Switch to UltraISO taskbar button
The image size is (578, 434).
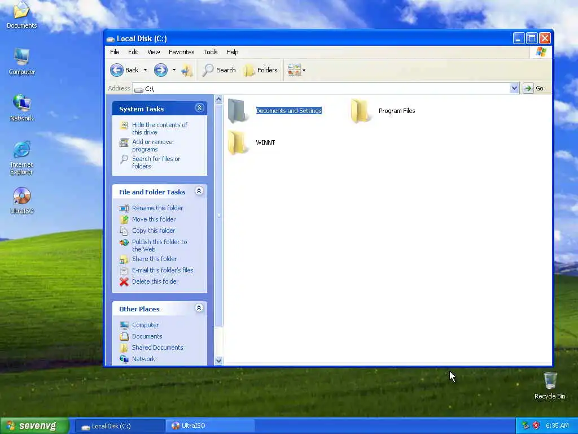tap(209, 426)
